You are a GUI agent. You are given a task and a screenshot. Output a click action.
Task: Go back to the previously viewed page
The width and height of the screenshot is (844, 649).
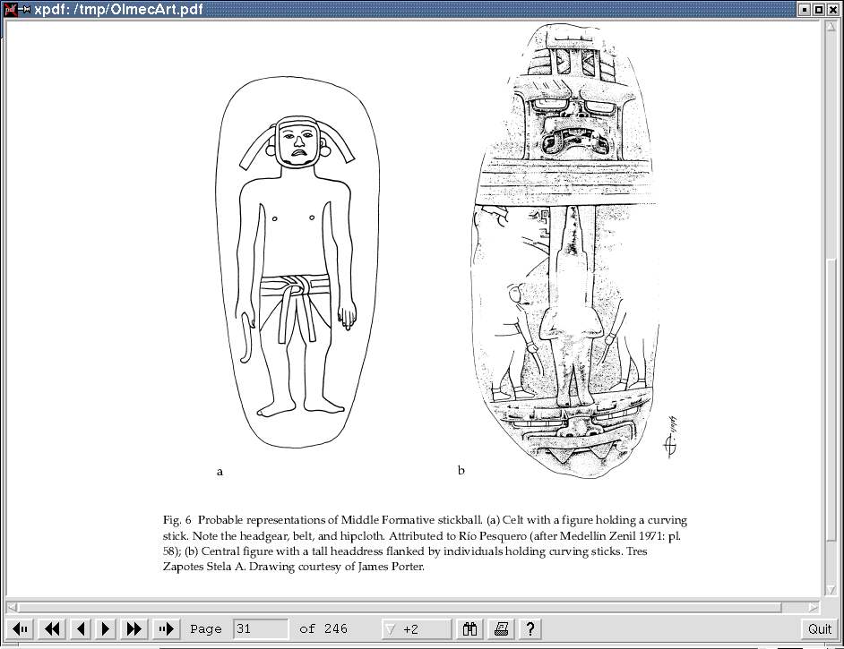click(21, 628)
